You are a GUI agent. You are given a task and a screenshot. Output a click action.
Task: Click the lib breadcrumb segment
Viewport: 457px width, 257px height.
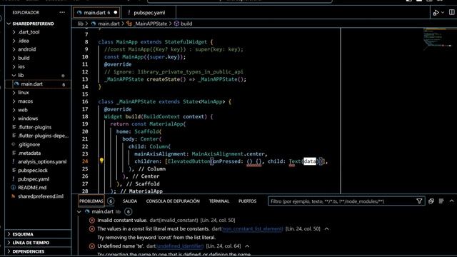pyautogui.click(x=81, y=24)
